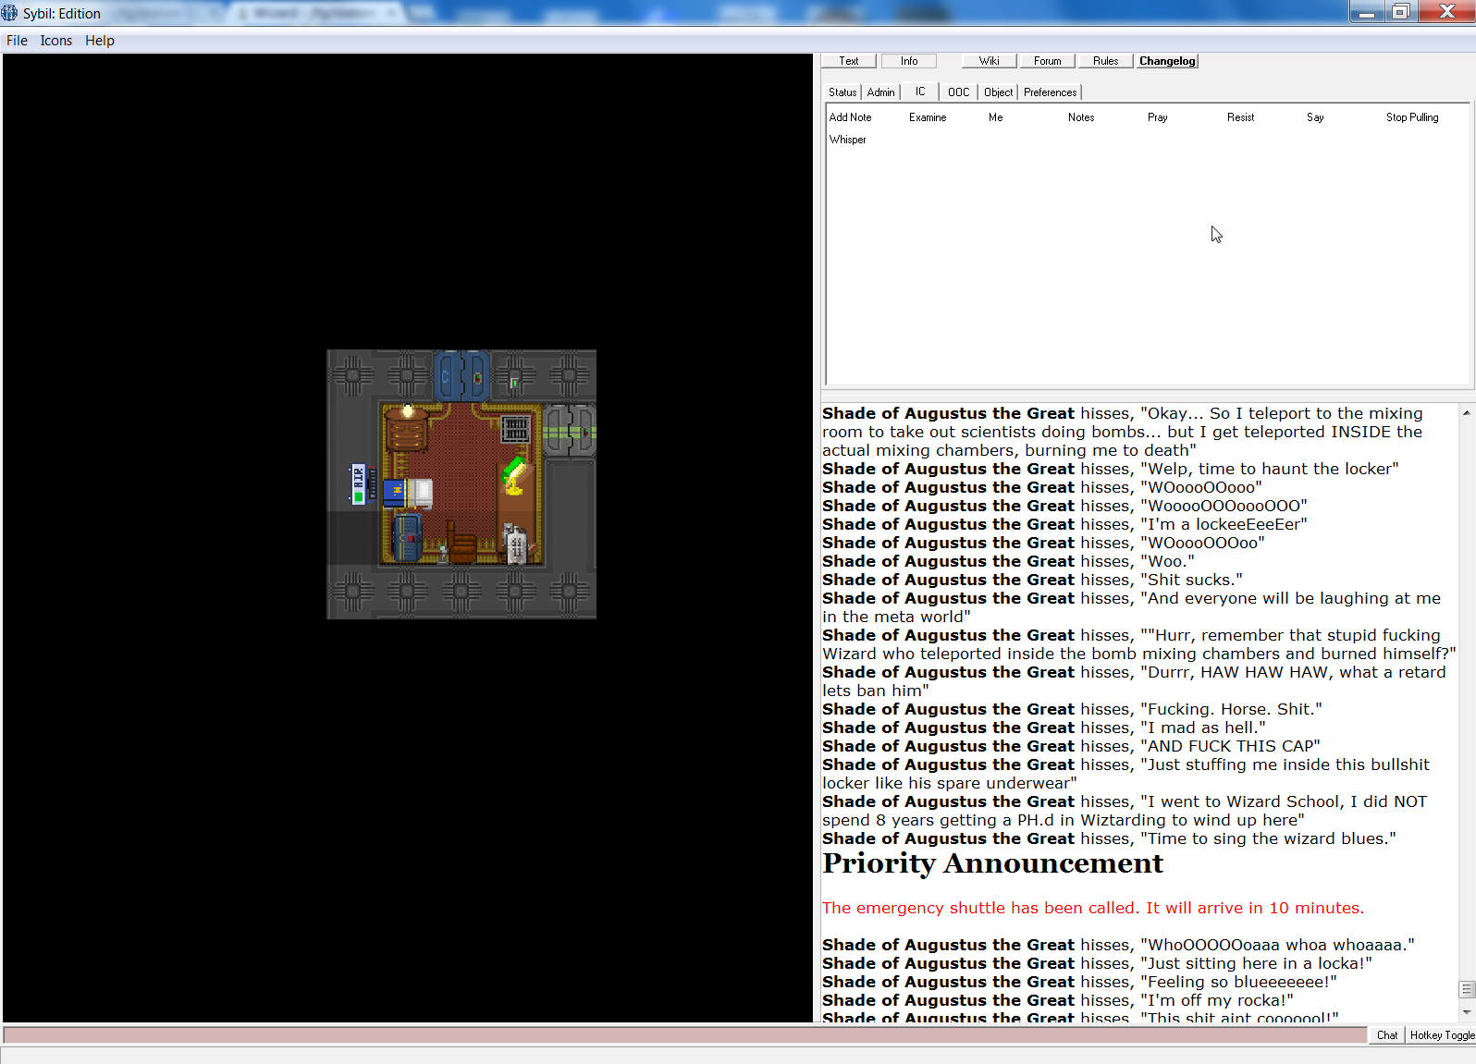The height and width of the screenshot is (1064, 1476).
Task: Toggle the Chat mode button
Action: [1386, 1035]
